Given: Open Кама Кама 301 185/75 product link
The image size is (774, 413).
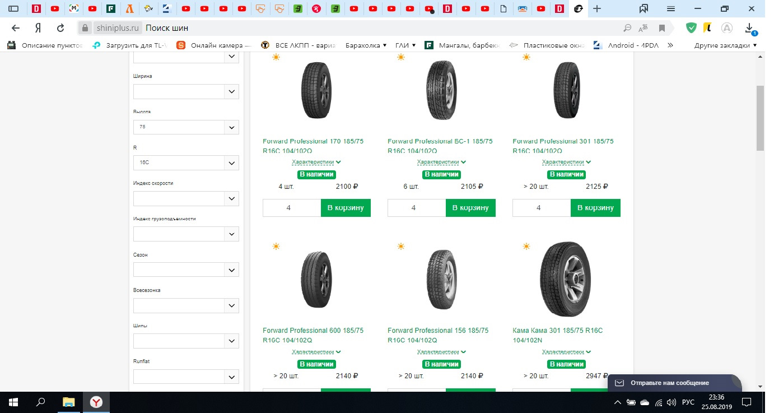Looking at the screenshot, I should [x=557, y=335].
